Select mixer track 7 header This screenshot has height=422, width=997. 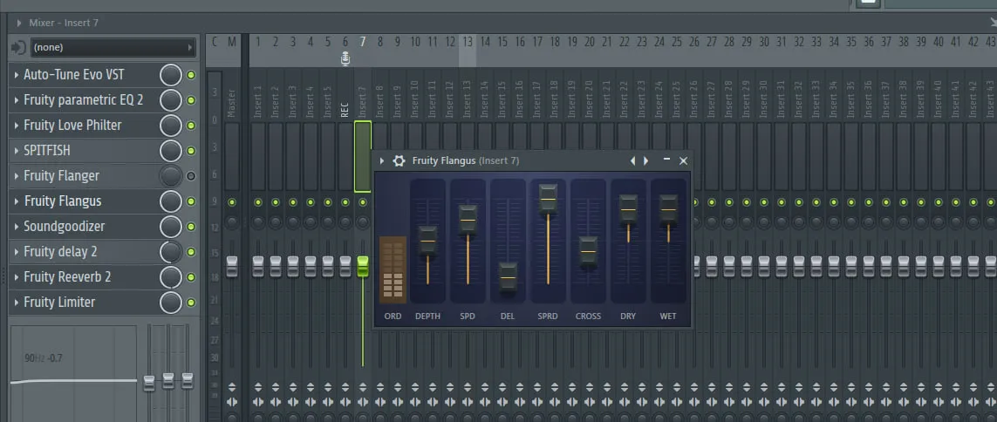[363, 42]
